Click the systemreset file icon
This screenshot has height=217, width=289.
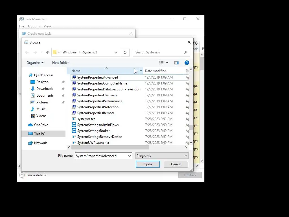(74, 119)
